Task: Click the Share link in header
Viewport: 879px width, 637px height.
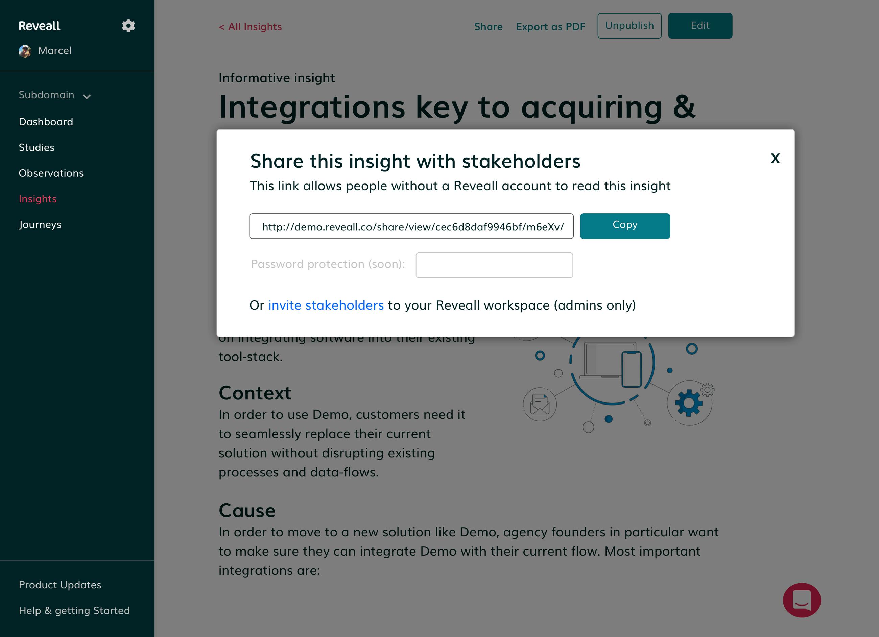Action: tap(488, 27)
